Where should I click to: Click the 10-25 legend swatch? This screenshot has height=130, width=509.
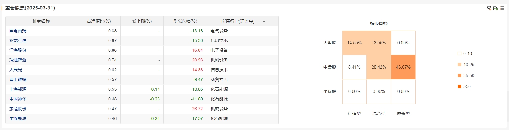click(460, 65)
